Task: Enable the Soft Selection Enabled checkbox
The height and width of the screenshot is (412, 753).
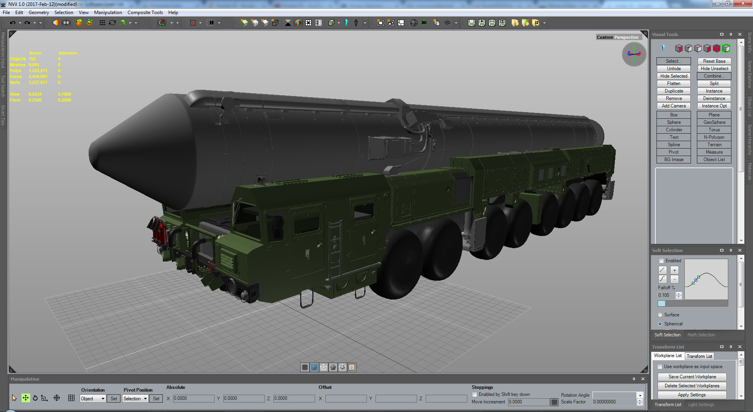Action: (x=660, y=260)
